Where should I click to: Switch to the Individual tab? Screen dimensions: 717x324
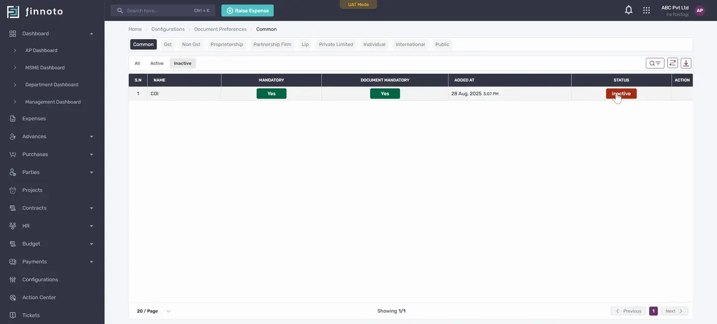click(374, 44)
